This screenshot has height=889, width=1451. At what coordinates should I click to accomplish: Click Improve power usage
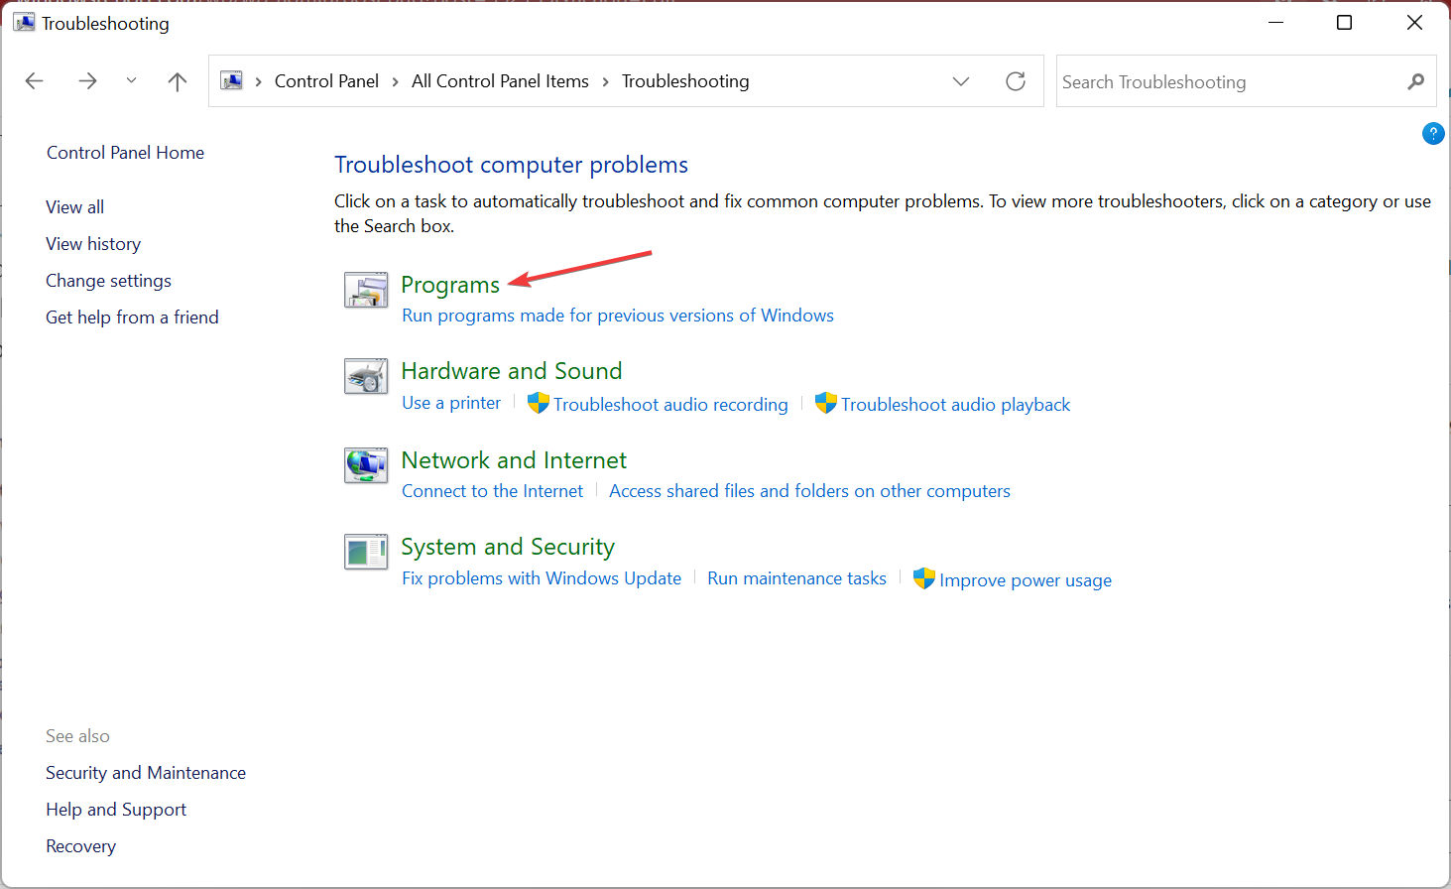(x=1026, y=580)
